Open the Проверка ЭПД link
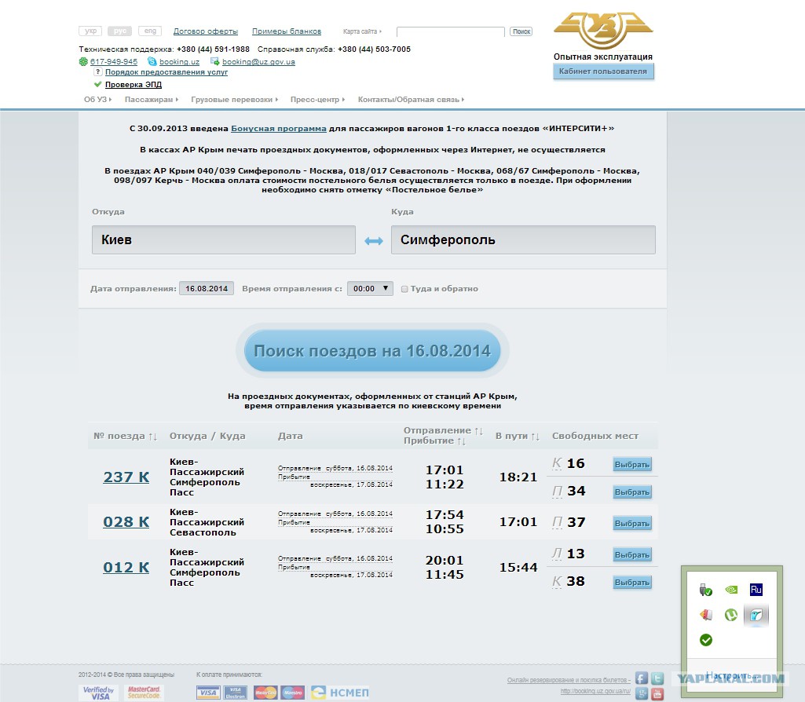This screenshot has width=805, height=702. coord(134,85)
